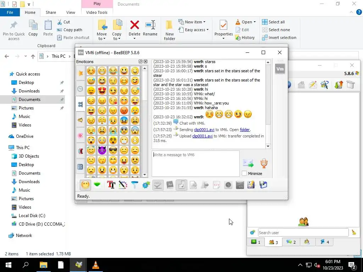Screen dimensions: 363x272
Task: Open the Copy to dropdown
Action: (117, 30)
